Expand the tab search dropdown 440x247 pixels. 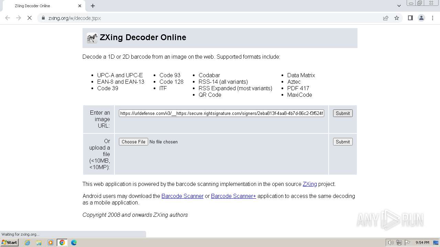point(399,6)
